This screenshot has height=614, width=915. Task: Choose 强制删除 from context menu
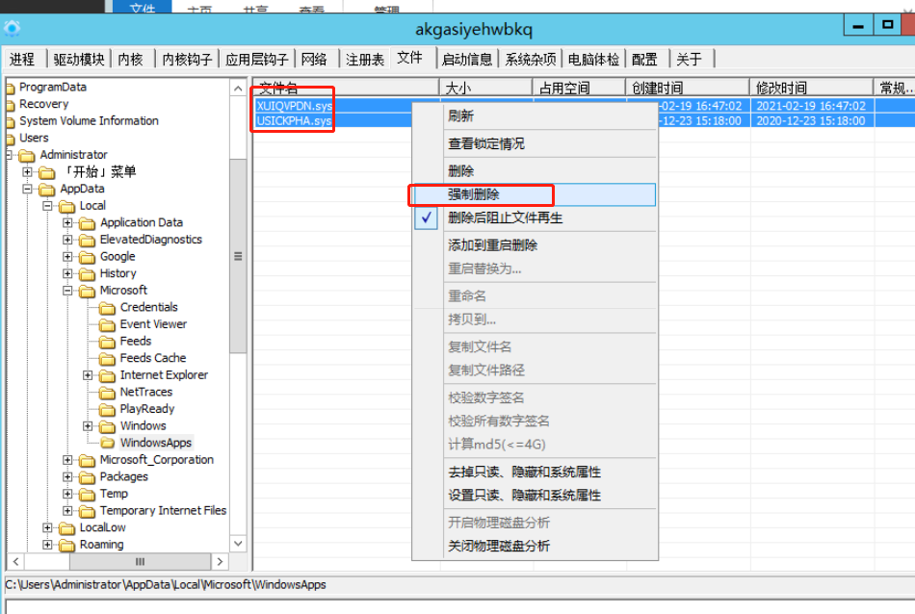point(473,194)
